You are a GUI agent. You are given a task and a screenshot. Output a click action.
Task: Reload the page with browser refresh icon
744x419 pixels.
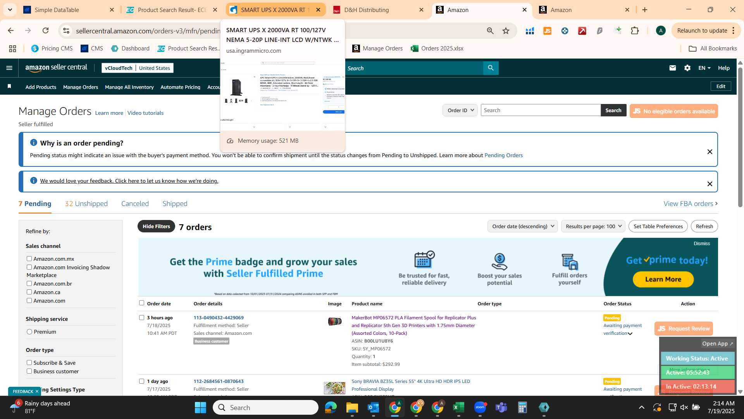tap(46, 31)
